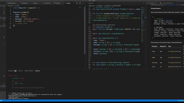Viewport: 184px width, 103px height.
Task: Close the Preview README.md tab
Action: [174, 3]
